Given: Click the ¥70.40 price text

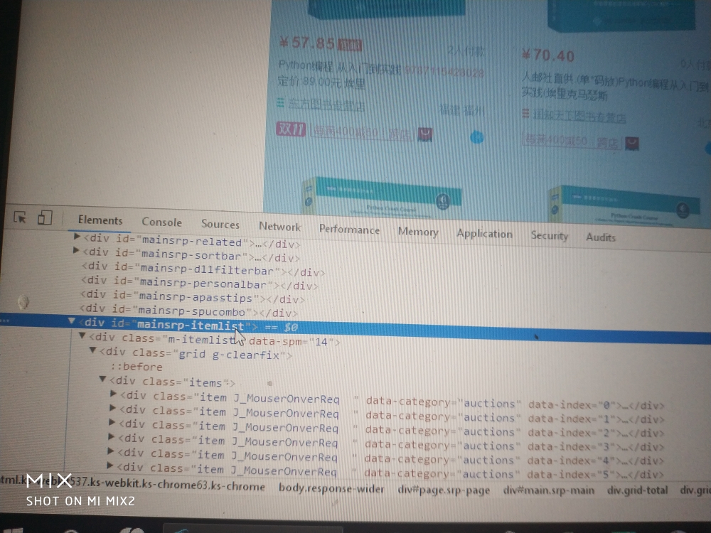Looking at the screenshot, I should (547, 55).
